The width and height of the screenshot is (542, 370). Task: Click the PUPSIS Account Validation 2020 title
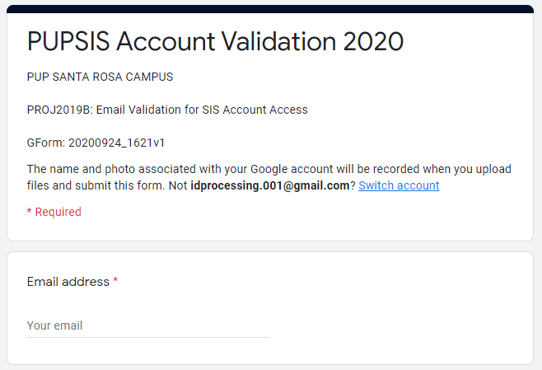tap(215, 41)
